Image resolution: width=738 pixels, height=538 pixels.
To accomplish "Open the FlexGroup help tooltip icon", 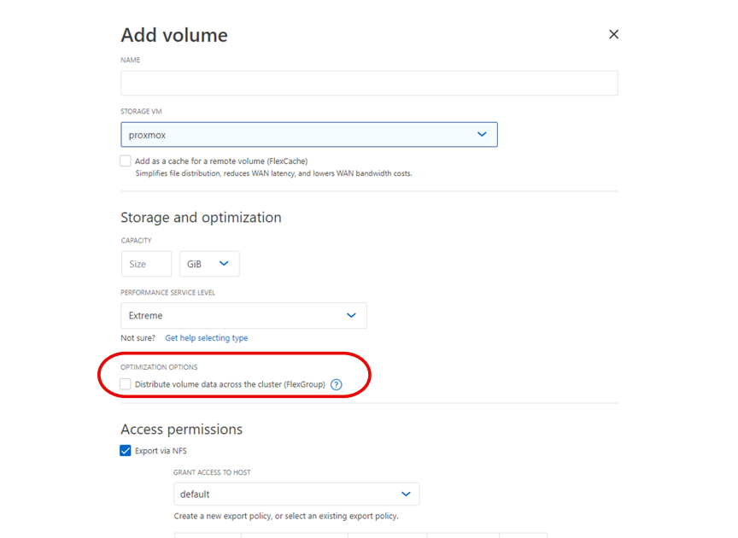I will (336, 384).
